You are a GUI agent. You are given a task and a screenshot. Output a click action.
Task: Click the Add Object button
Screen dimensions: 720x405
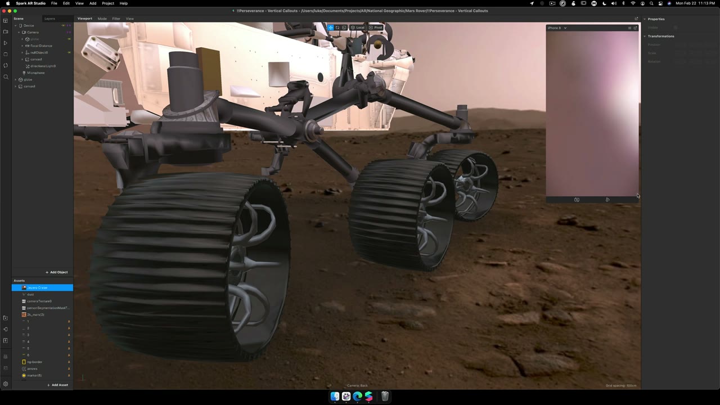click(57, 272)
